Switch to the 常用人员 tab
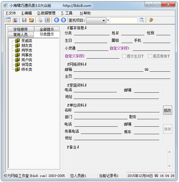Viewport: 179px width, 182px height. [21, 34]
